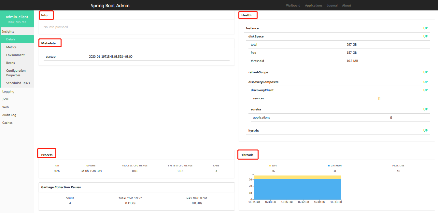Click the Info panel heading
The image size is (438, 213).
pos(44,15)
